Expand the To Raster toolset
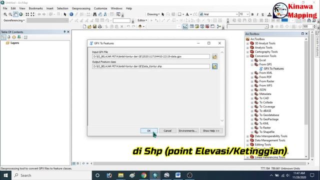Viewport: 320px width, 180px height. (252, 128)
